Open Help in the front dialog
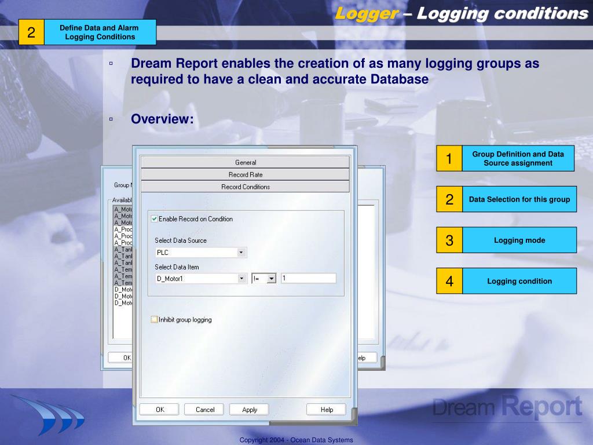This screenshot has width=593, height=445. [327, 410]
